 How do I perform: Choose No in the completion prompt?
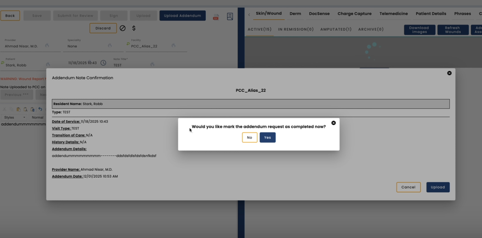249,137
